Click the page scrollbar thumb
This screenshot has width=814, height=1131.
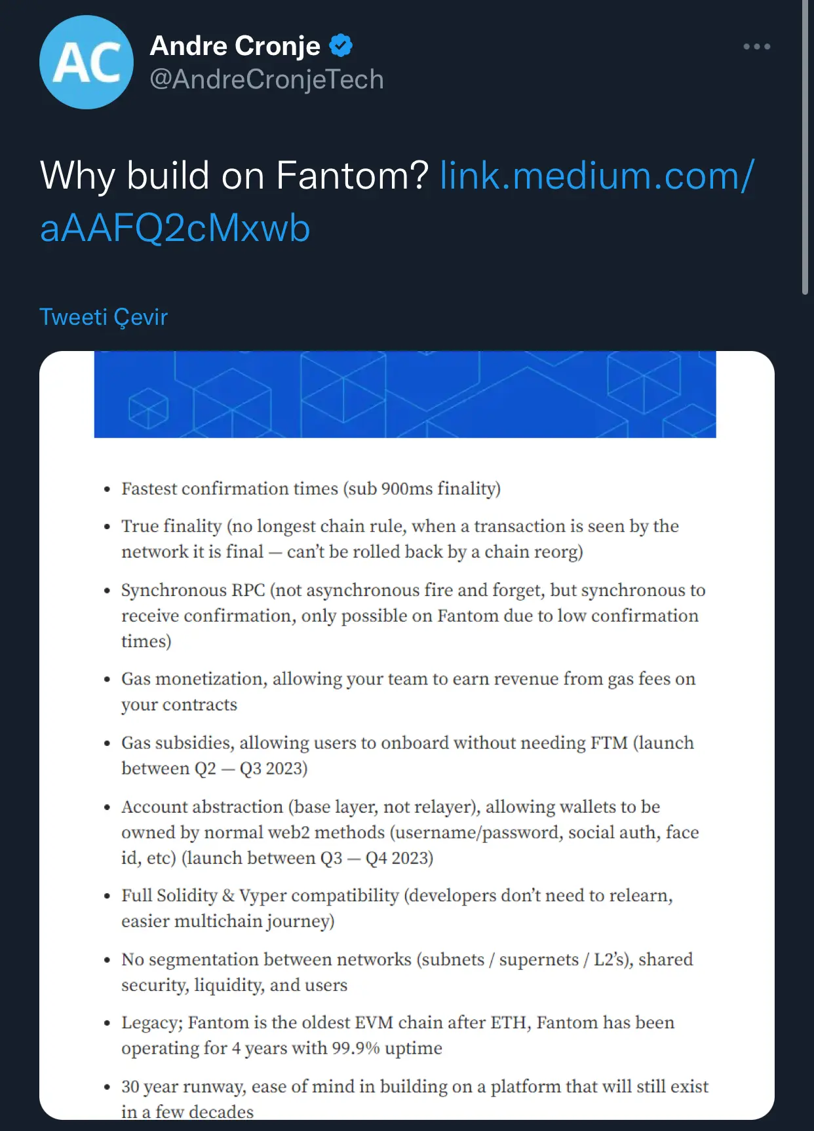click(805, 147)
